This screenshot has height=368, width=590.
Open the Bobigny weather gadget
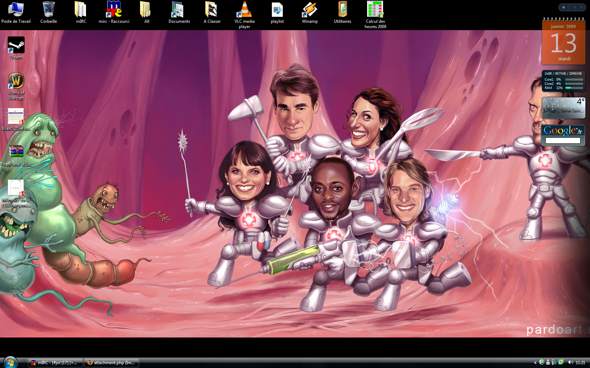coord(564,108)
